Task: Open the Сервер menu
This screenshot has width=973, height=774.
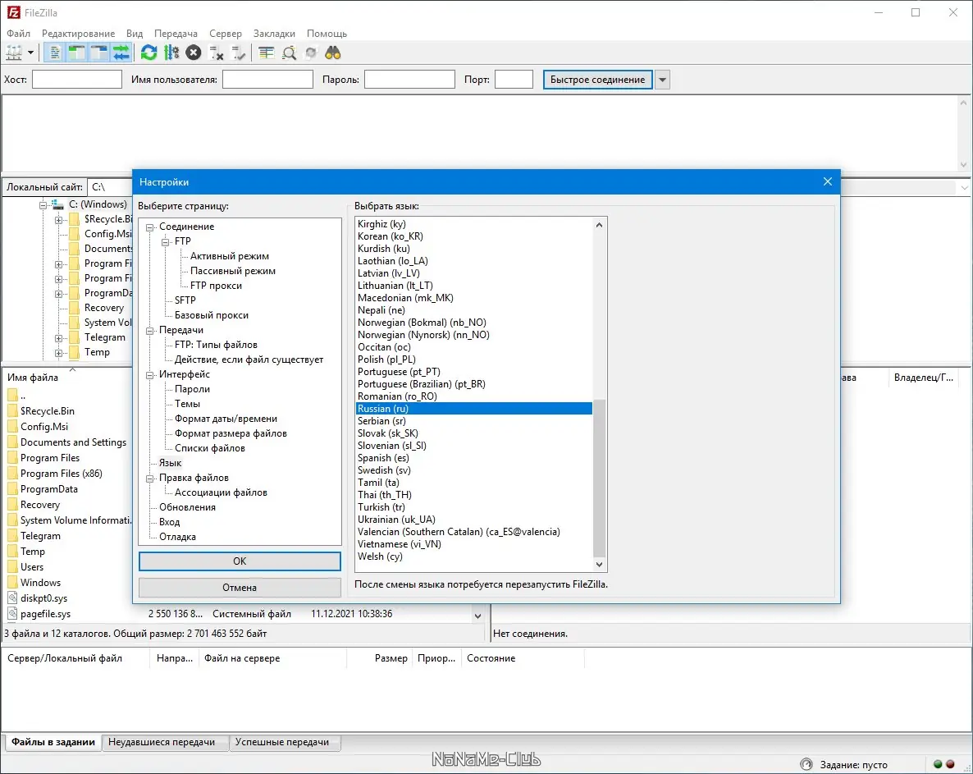Action: pos(225,34)
